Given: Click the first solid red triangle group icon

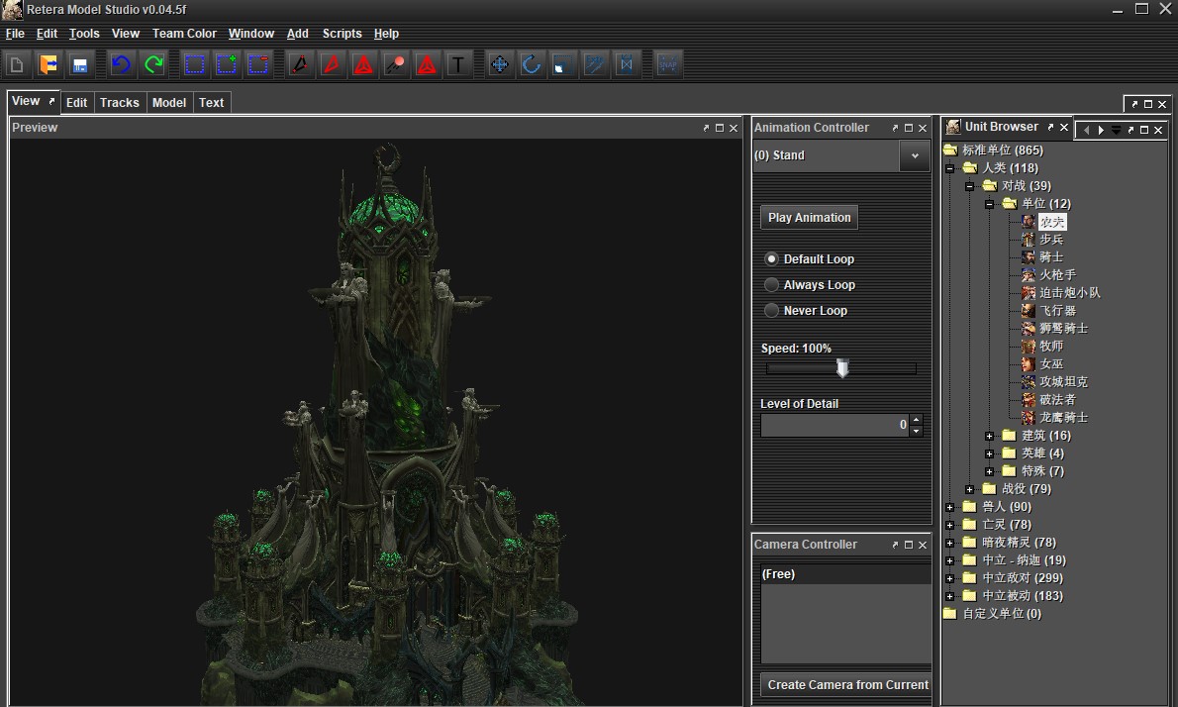Looking at the screenshot, I should coord(363,64).
